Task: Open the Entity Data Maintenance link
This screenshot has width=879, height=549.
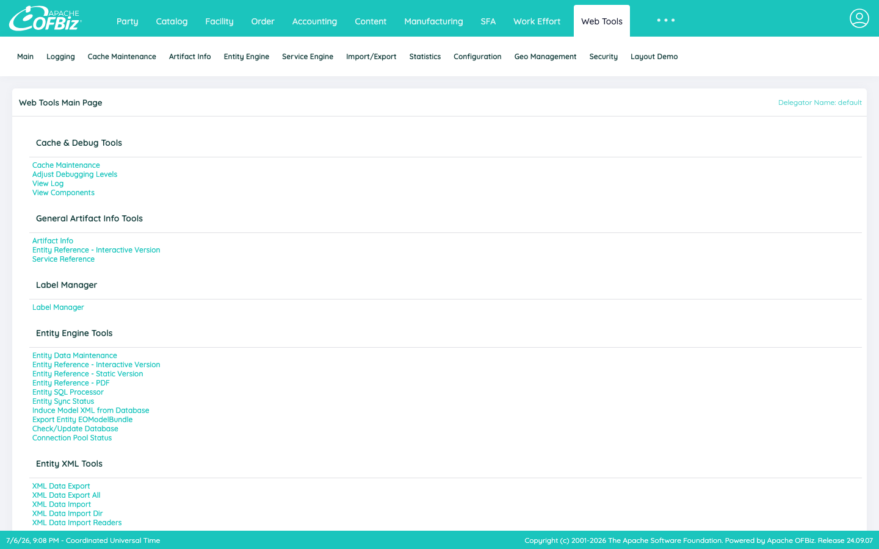Action: point(74,356)
